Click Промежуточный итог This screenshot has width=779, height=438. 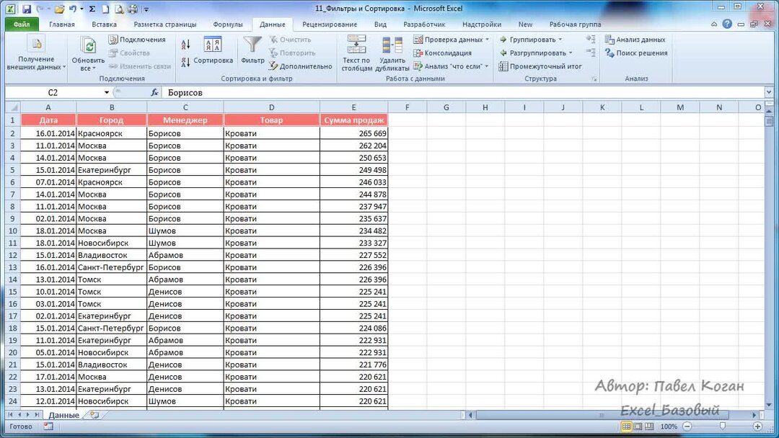540,66
